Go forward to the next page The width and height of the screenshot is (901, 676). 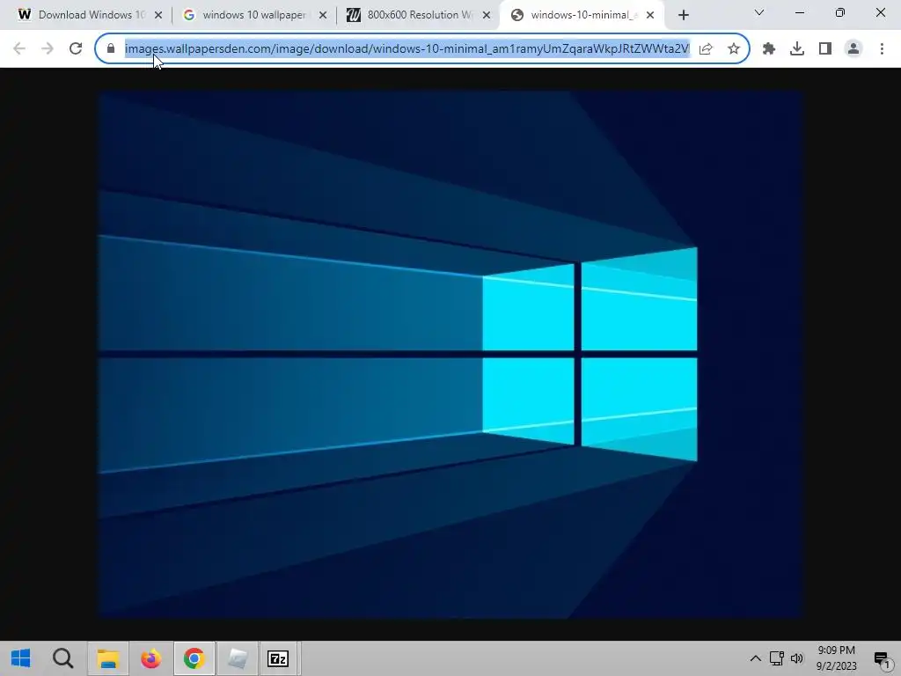pos(48,49)
